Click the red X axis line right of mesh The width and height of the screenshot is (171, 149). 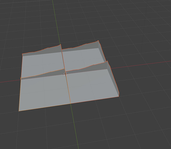click(141, 65)
